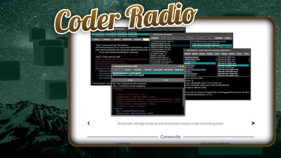Reject the selected BlockClosure change
281x158 pixels.
pos(166,80)
